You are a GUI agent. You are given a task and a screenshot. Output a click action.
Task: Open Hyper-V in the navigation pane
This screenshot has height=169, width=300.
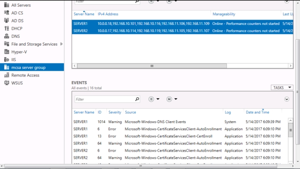point(18,52)
